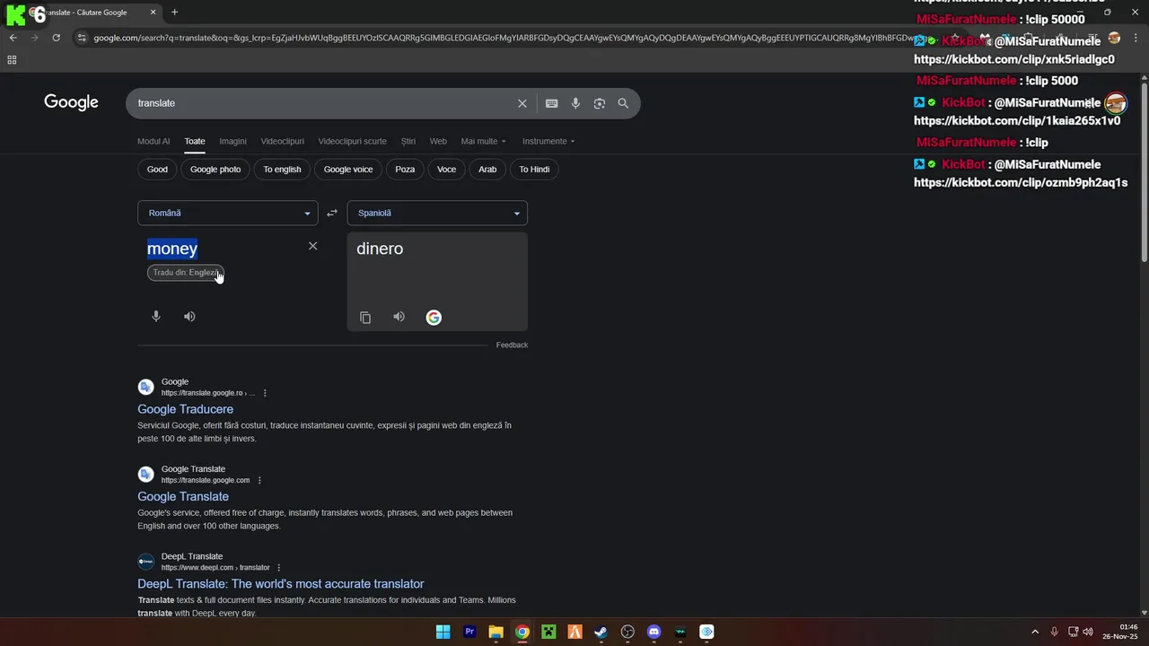Click the Google search input field
The width and height of the screenshot is (1149, 646).
click(x=323, y=103)
